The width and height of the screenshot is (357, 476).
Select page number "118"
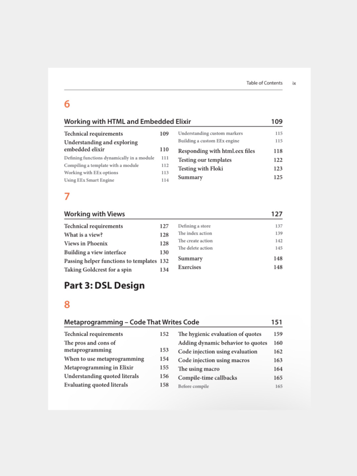coord(278,151)
